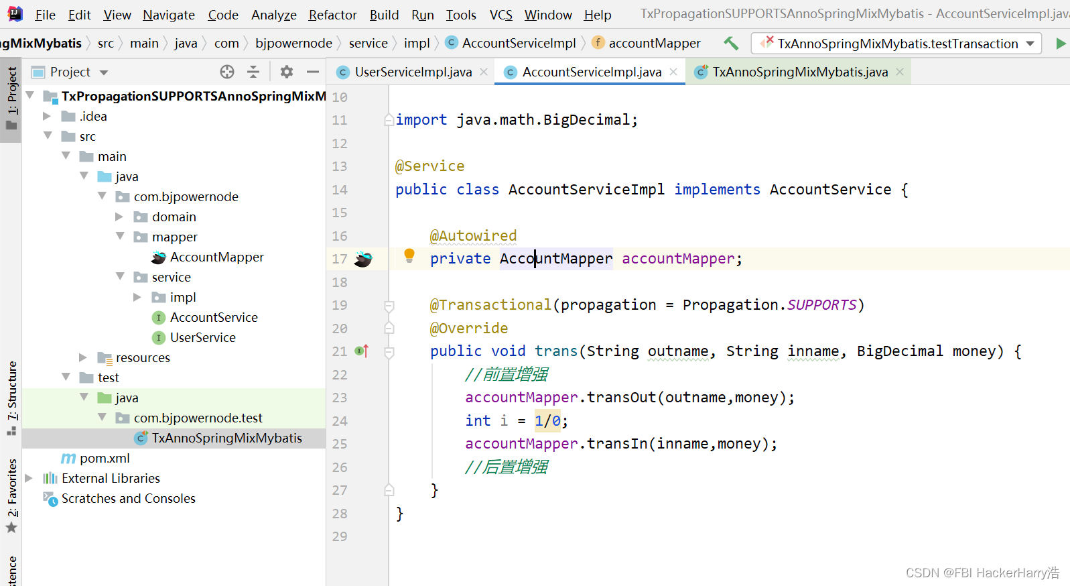Open the Project view type dropdown arrow
Screen dimensions: 1070x586
click(104, 72)
